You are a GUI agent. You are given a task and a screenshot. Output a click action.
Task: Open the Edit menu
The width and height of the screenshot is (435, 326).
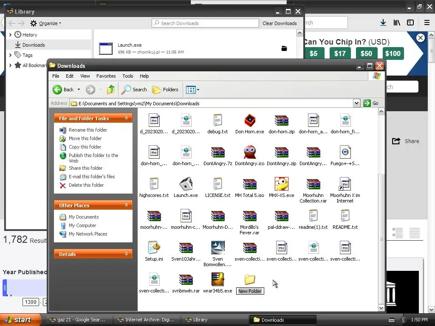coord(70,76)
